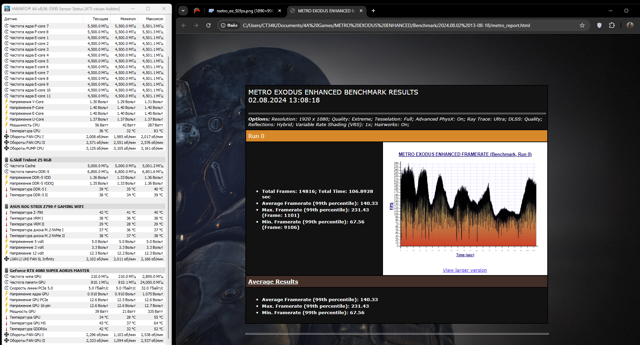Click the fan icon beside Обороты PUMP CPU
Viewport: 640px width, 345px height.
tap(7, 148)
